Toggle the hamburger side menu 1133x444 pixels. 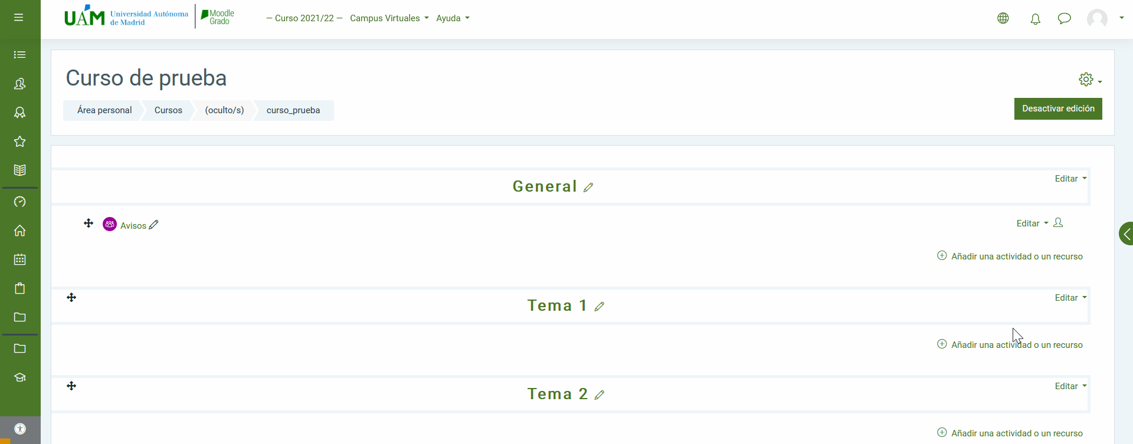(19, 18)
